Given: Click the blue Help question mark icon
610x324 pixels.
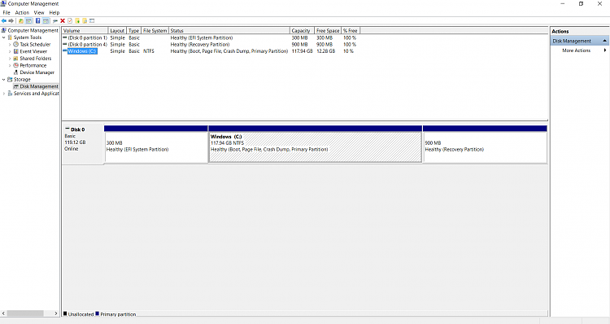Looking at the screenshot, I should [x=37, y=20].
